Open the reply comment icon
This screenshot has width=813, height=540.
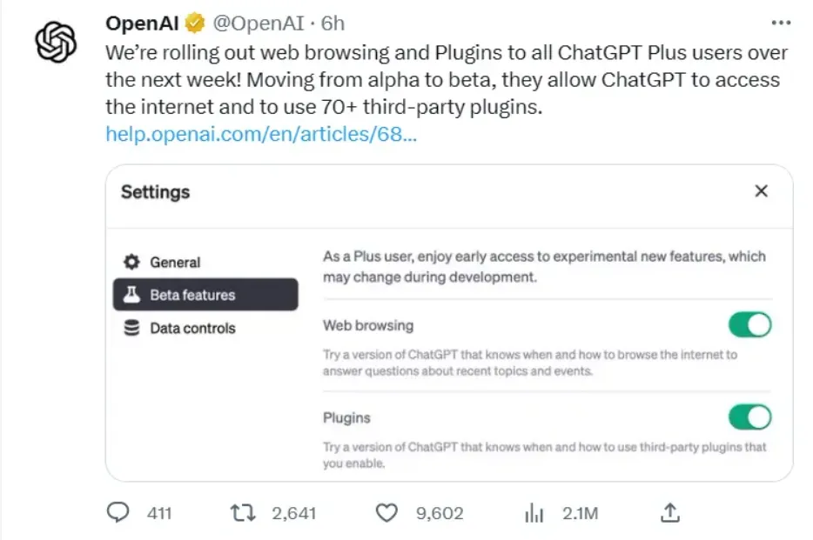tap(118, 513)
